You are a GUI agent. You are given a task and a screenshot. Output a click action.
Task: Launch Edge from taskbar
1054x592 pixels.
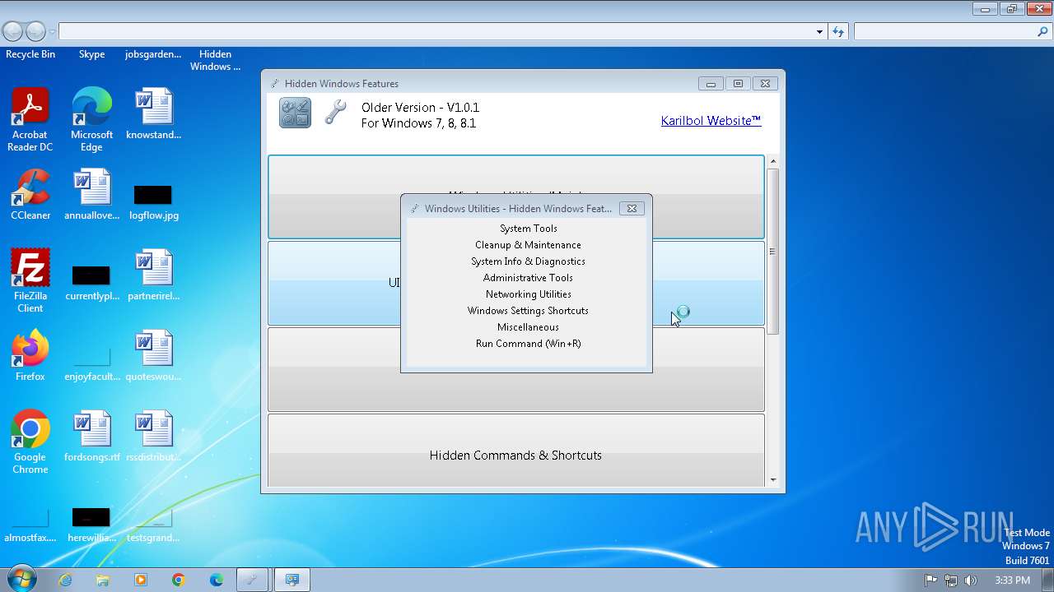[x=217, y=580]
